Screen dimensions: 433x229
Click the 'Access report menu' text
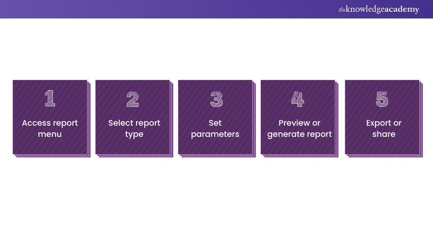click(50, 129)
